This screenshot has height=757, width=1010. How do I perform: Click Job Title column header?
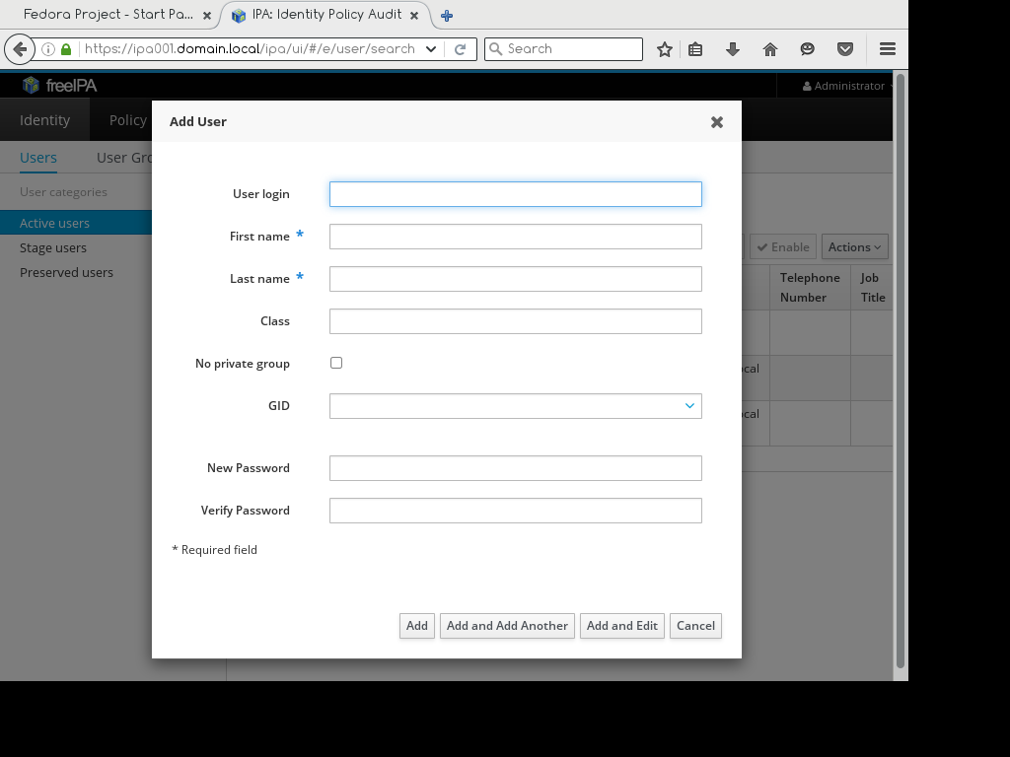coord(873,288)
